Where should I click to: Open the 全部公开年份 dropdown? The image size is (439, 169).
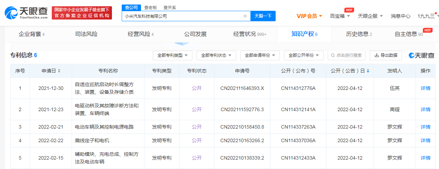point(304,55)
